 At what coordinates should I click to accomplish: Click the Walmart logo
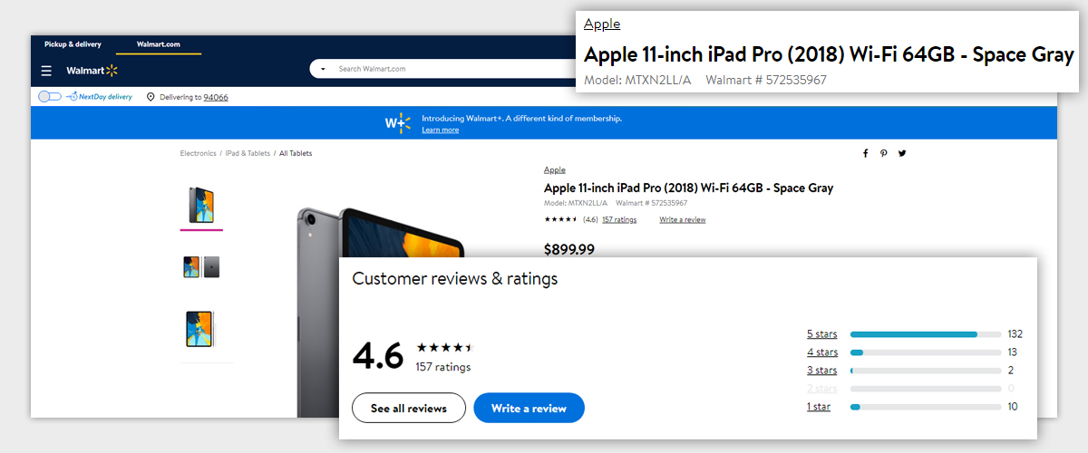click(92, 71)
